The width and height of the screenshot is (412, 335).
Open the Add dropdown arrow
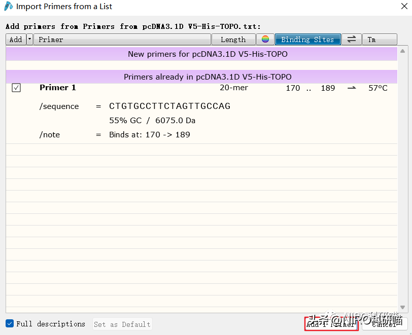coord(29,40)
